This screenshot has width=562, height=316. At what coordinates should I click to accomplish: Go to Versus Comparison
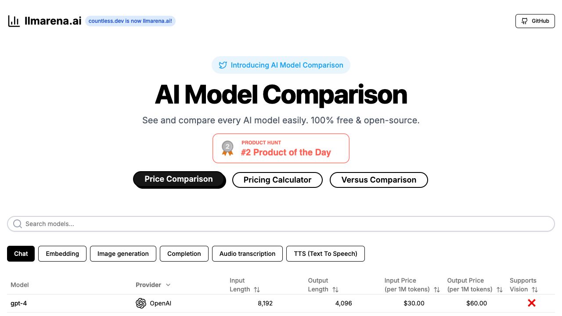tap(378, 180)
